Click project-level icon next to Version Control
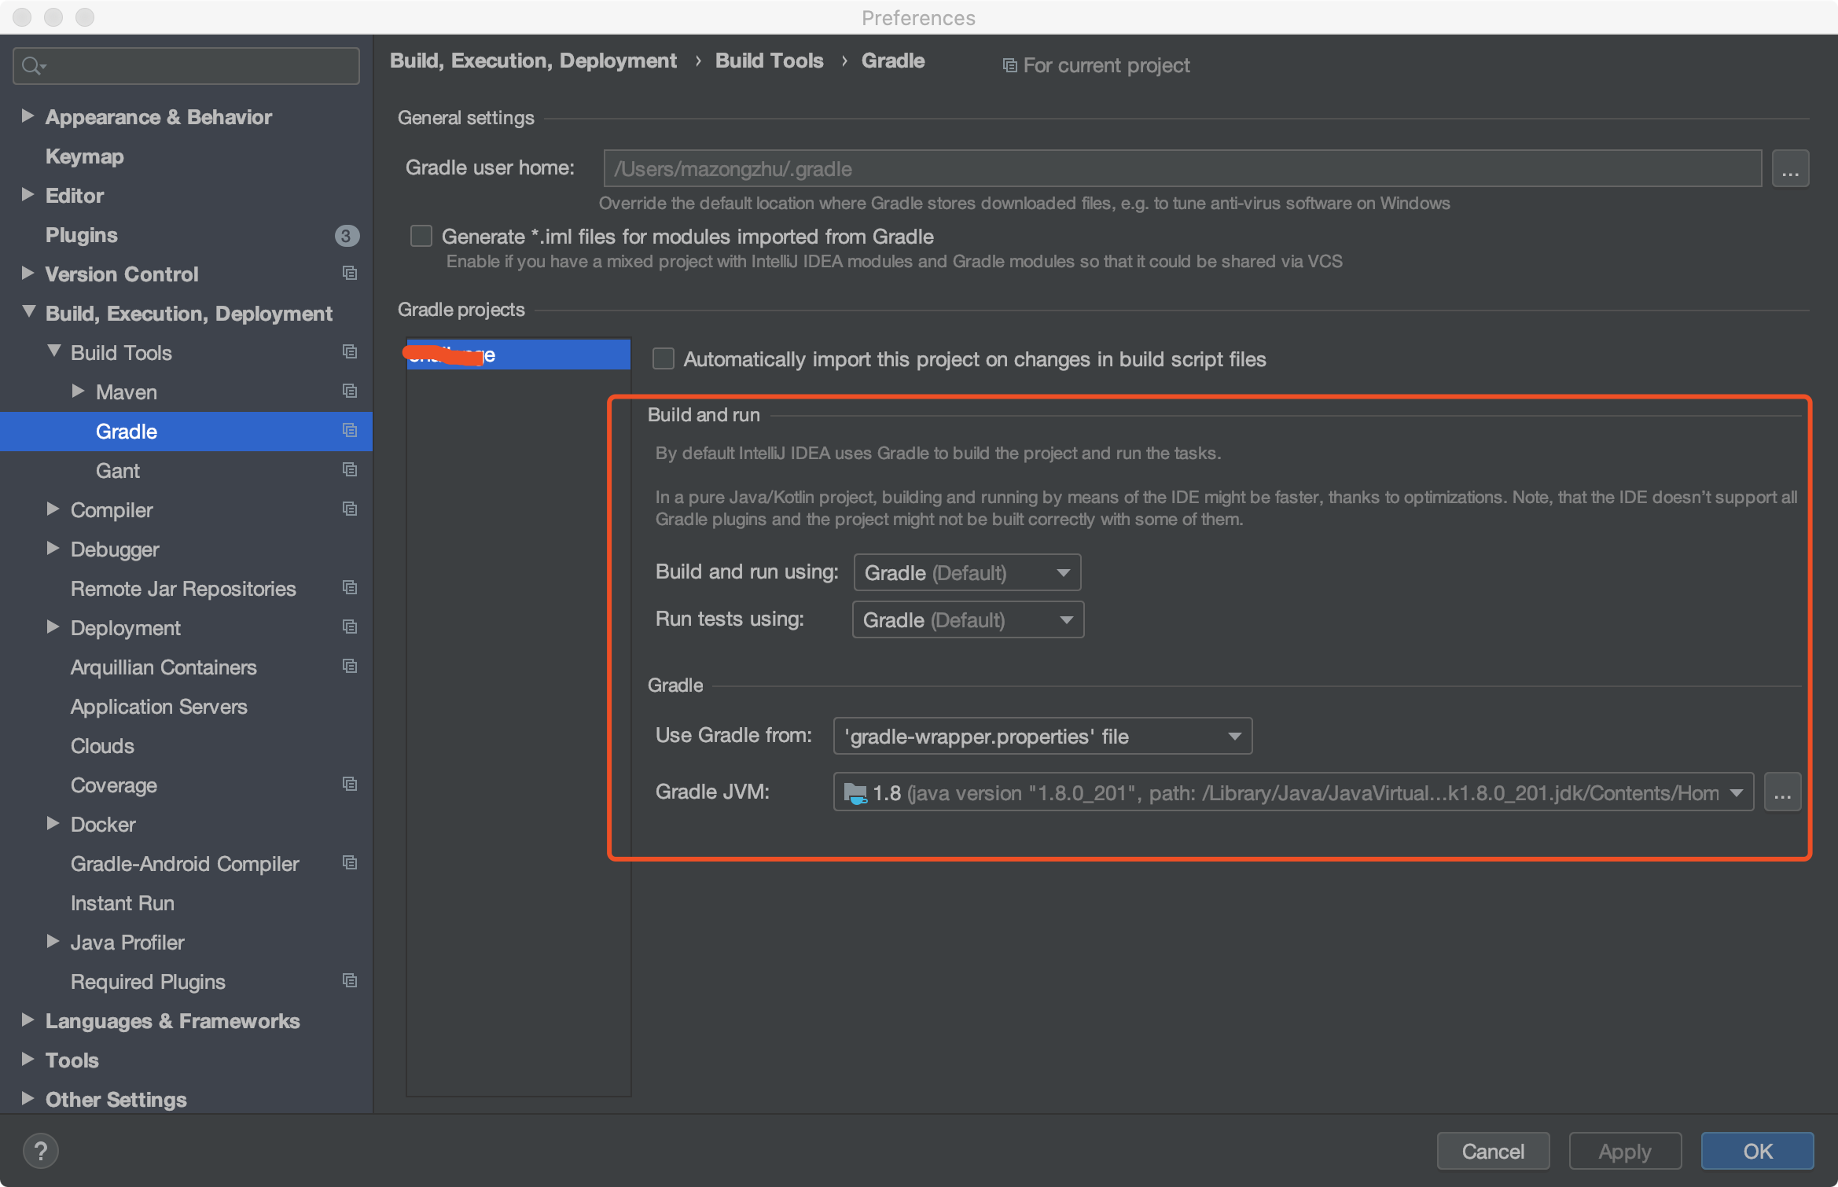Viewport: 1838px width, 1187px height. click(x=350, y=274)
